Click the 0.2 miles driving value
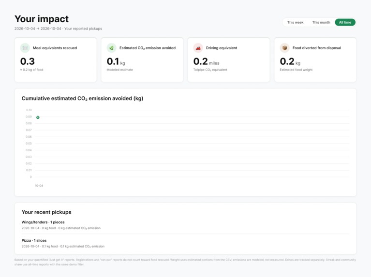The height and width of the screenshot is (277, 371). click(207, 61)
